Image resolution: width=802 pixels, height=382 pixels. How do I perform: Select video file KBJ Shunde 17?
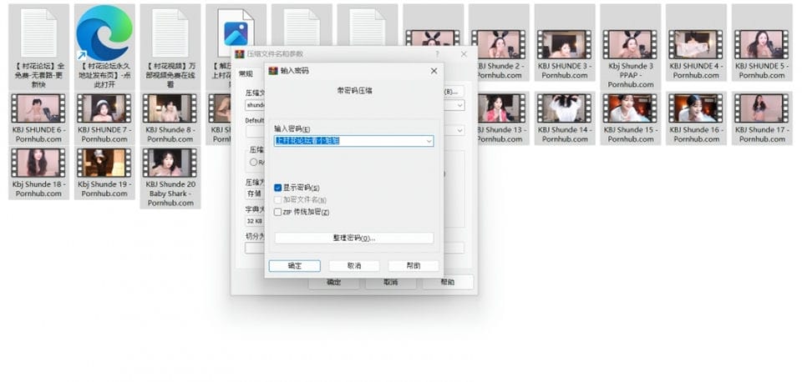coord(762,118)
